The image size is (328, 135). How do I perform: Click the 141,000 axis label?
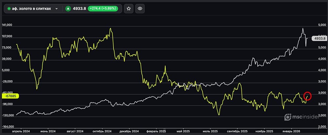pos(7,25)
